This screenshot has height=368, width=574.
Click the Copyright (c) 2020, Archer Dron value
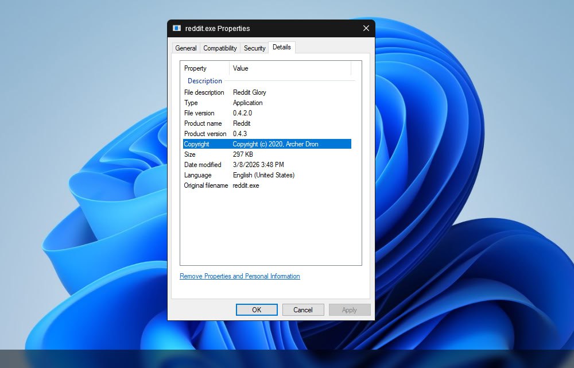pyautogui.click(x=276, y=144)
